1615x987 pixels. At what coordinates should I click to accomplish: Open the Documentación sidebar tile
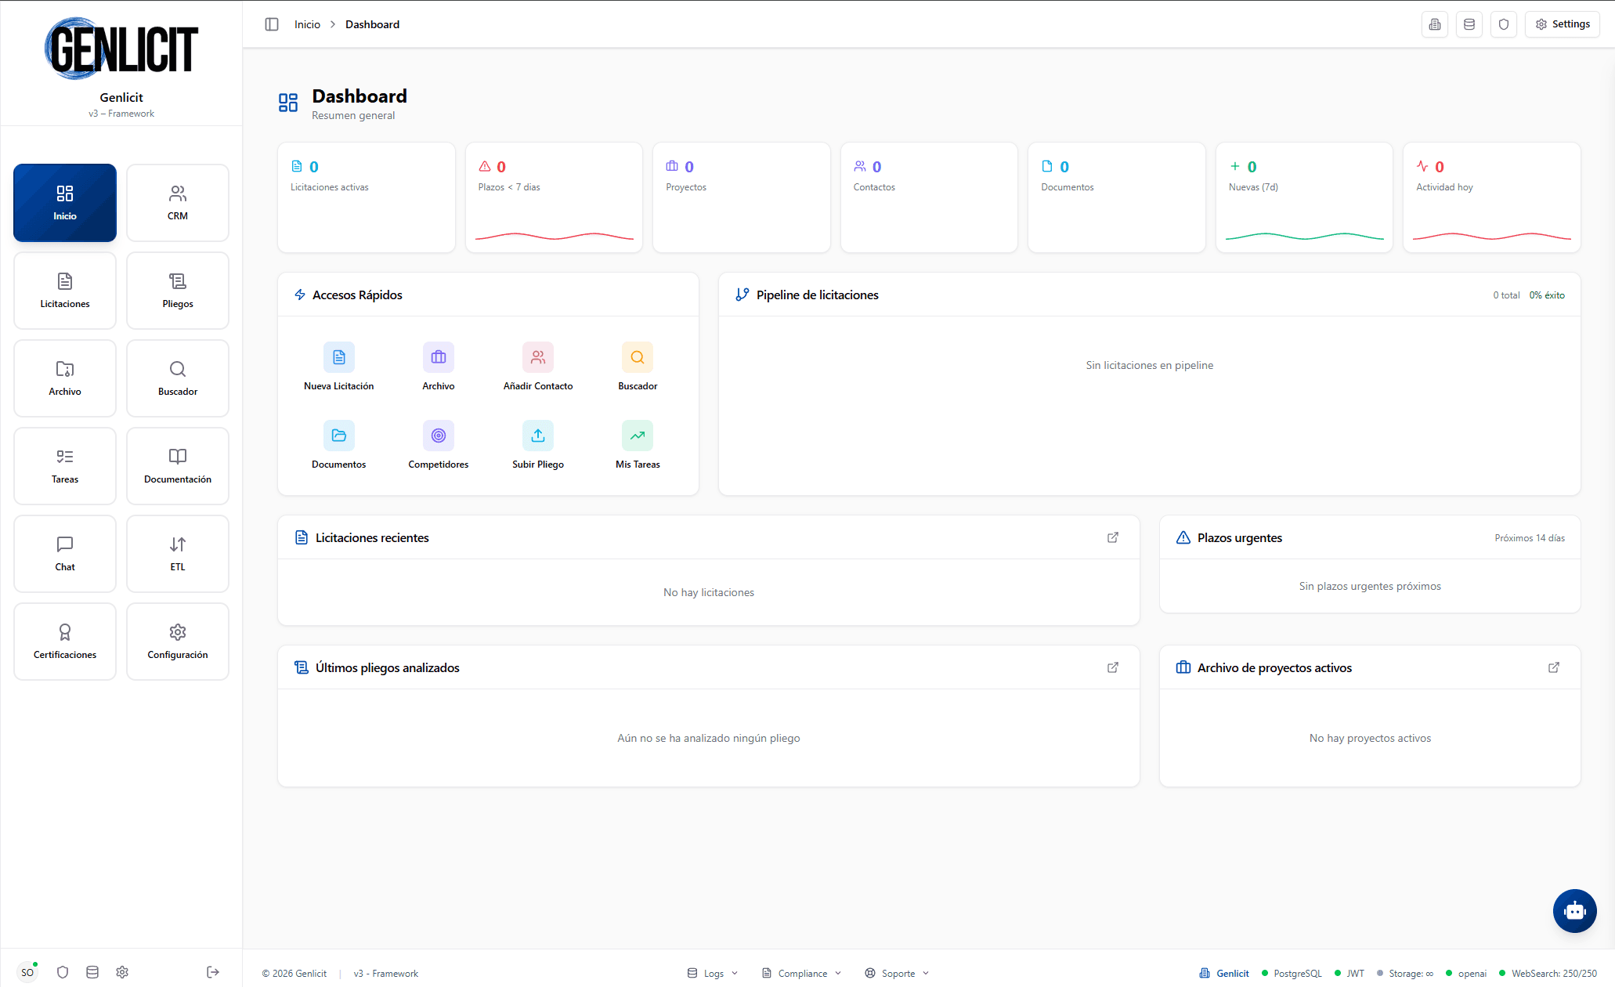coord(178,466)
